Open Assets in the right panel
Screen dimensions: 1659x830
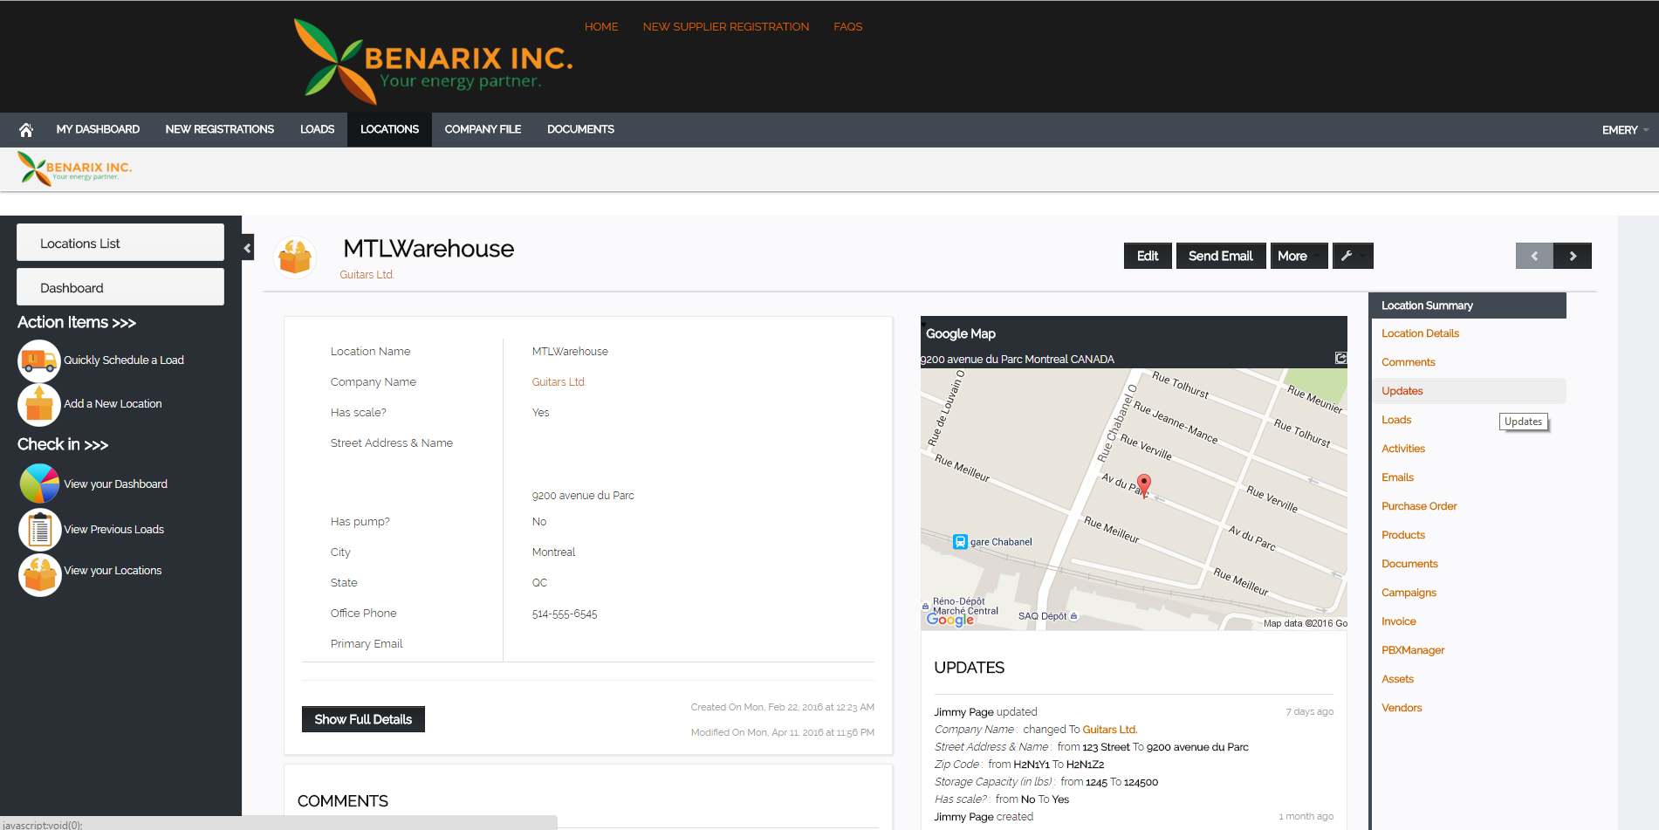(x=1397, y=679)
